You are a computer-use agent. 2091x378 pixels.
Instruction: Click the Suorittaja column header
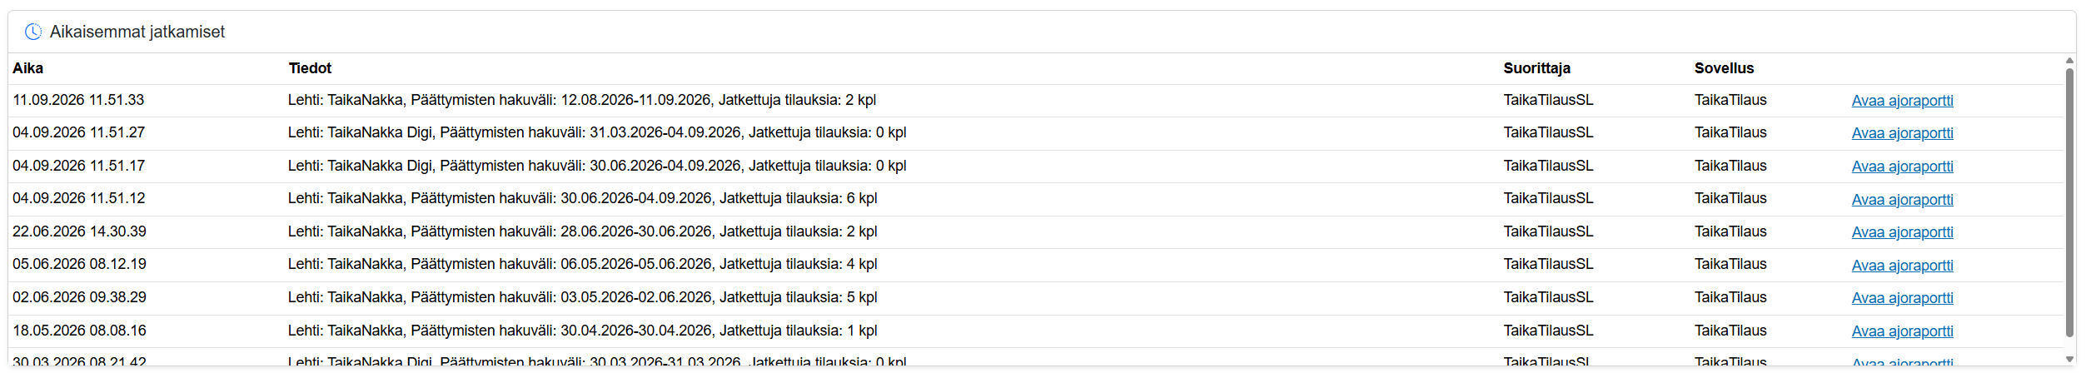1536,68
